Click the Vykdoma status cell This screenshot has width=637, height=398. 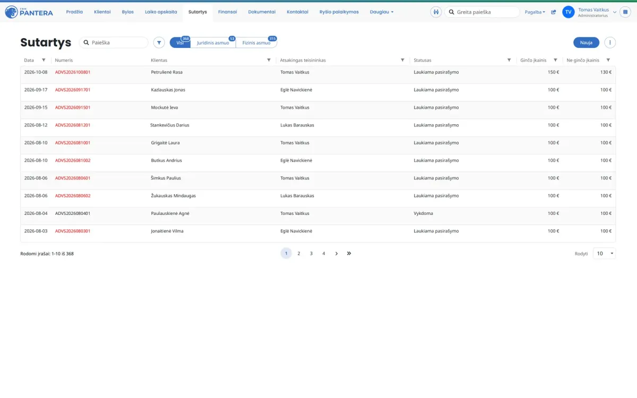coord(423,213)
